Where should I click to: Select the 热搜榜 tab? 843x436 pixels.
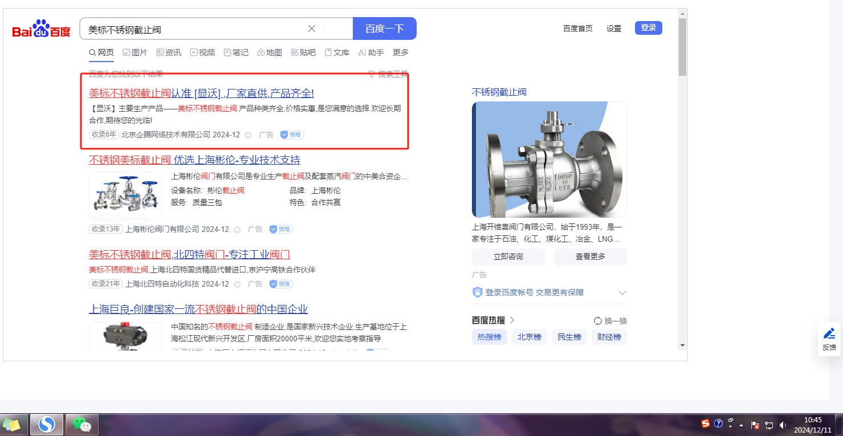(x=490, y=337)
